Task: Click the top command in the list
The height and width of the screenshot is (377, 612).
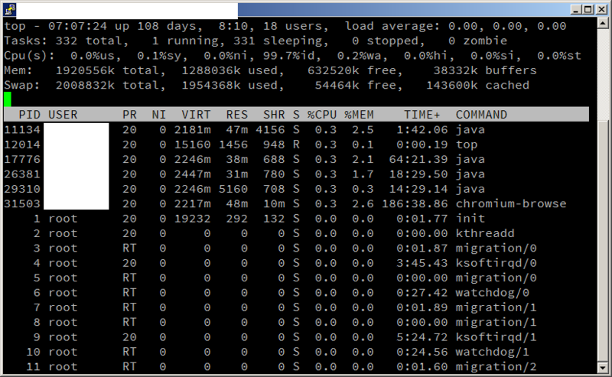Action: click(467, 145)
